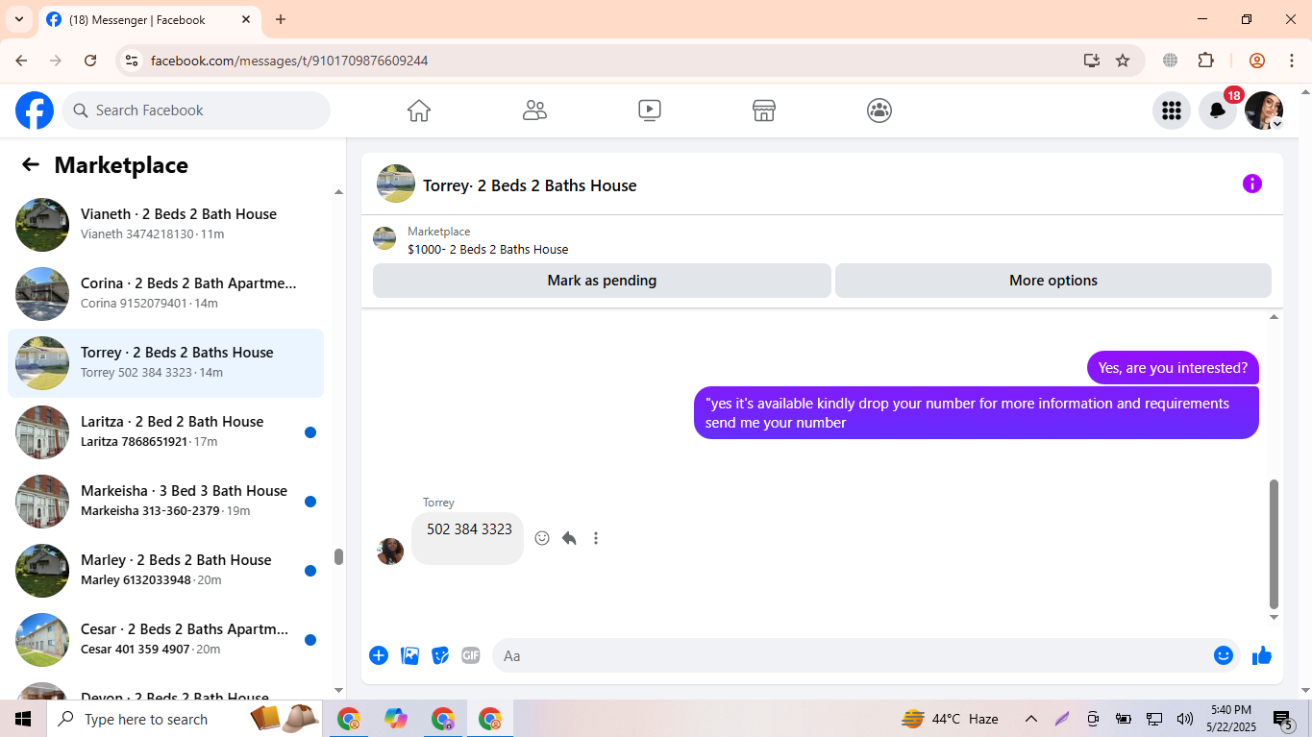The width and height of the screenshot is (1312, 737).
Task: Click the message input field
Action: coord(851,655)
